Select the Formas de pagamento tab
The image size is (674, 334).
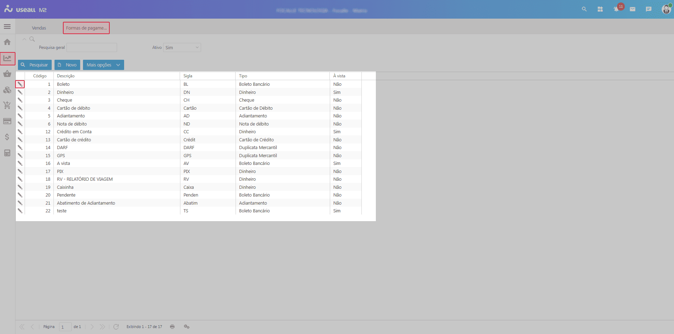(86, 28)
